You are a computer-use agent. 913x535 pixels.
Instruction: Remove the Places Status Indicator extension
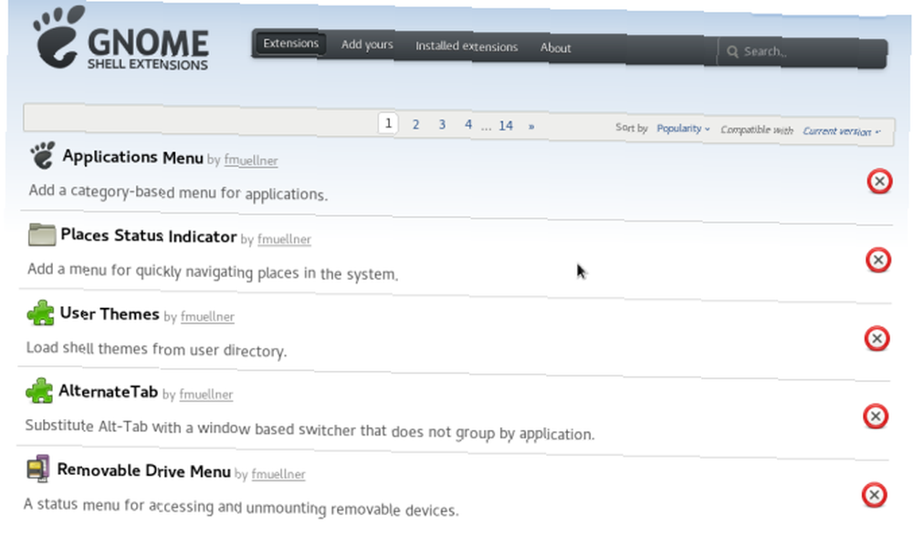878,260
